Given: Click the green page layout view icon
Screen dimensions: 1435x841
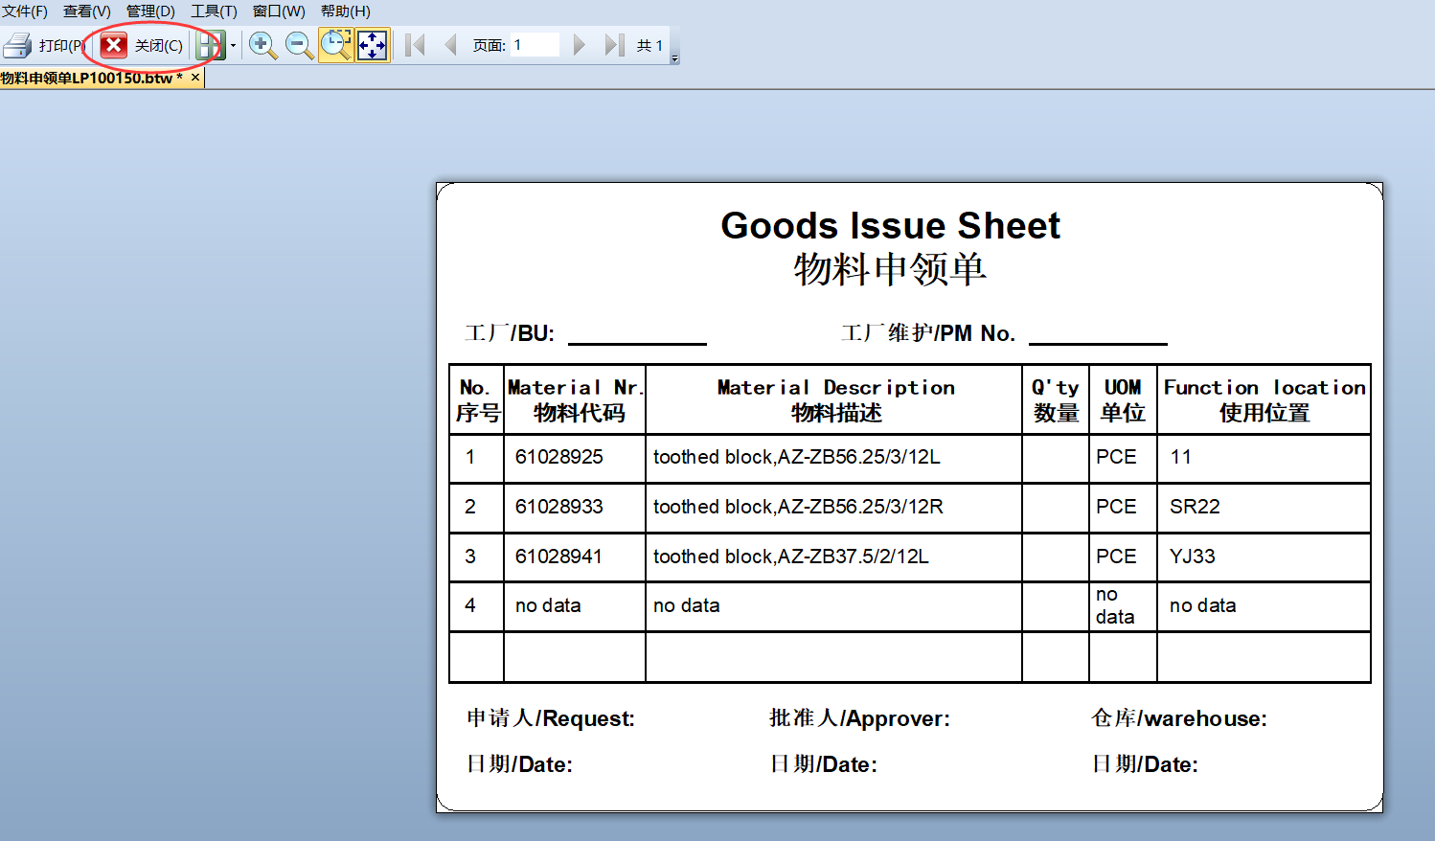Looking at the screenshot, I should [209, 45].
